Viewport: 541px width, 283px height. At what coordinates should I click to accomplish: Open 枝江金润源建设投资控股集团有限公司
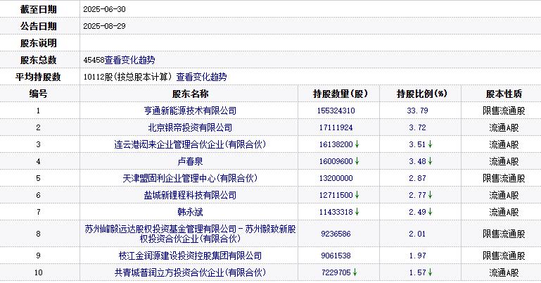[x=190, y=255]
